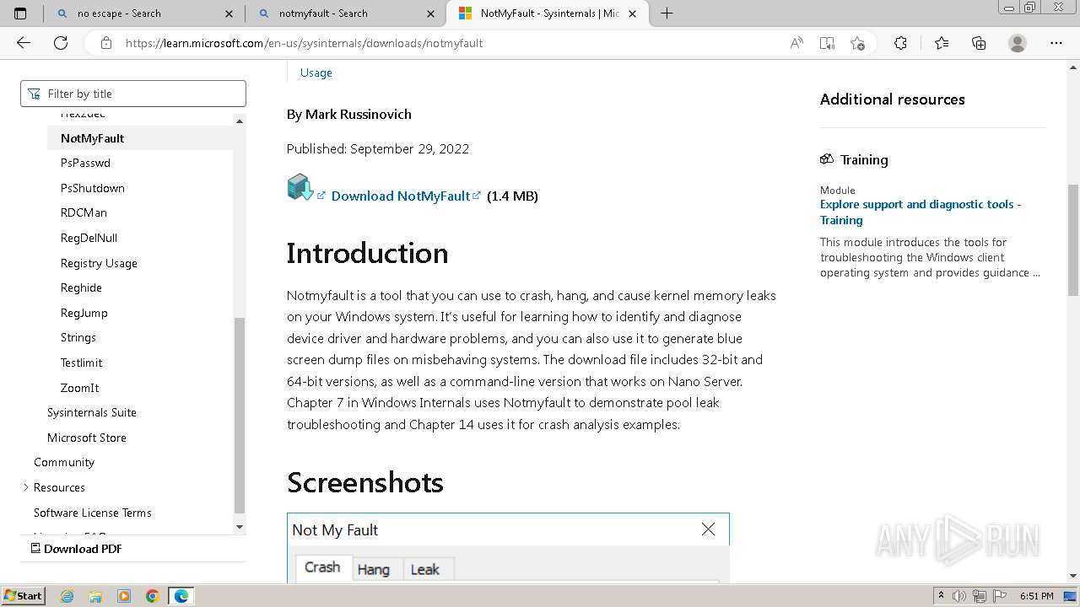Click the sidebar scrollbar thumb
Image resolution: width=1080 pixels, height=607 pixels.
pos(240,415)
